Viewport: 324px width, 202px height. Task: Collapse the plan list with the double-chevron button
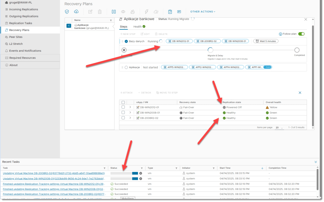coord(69,26)
